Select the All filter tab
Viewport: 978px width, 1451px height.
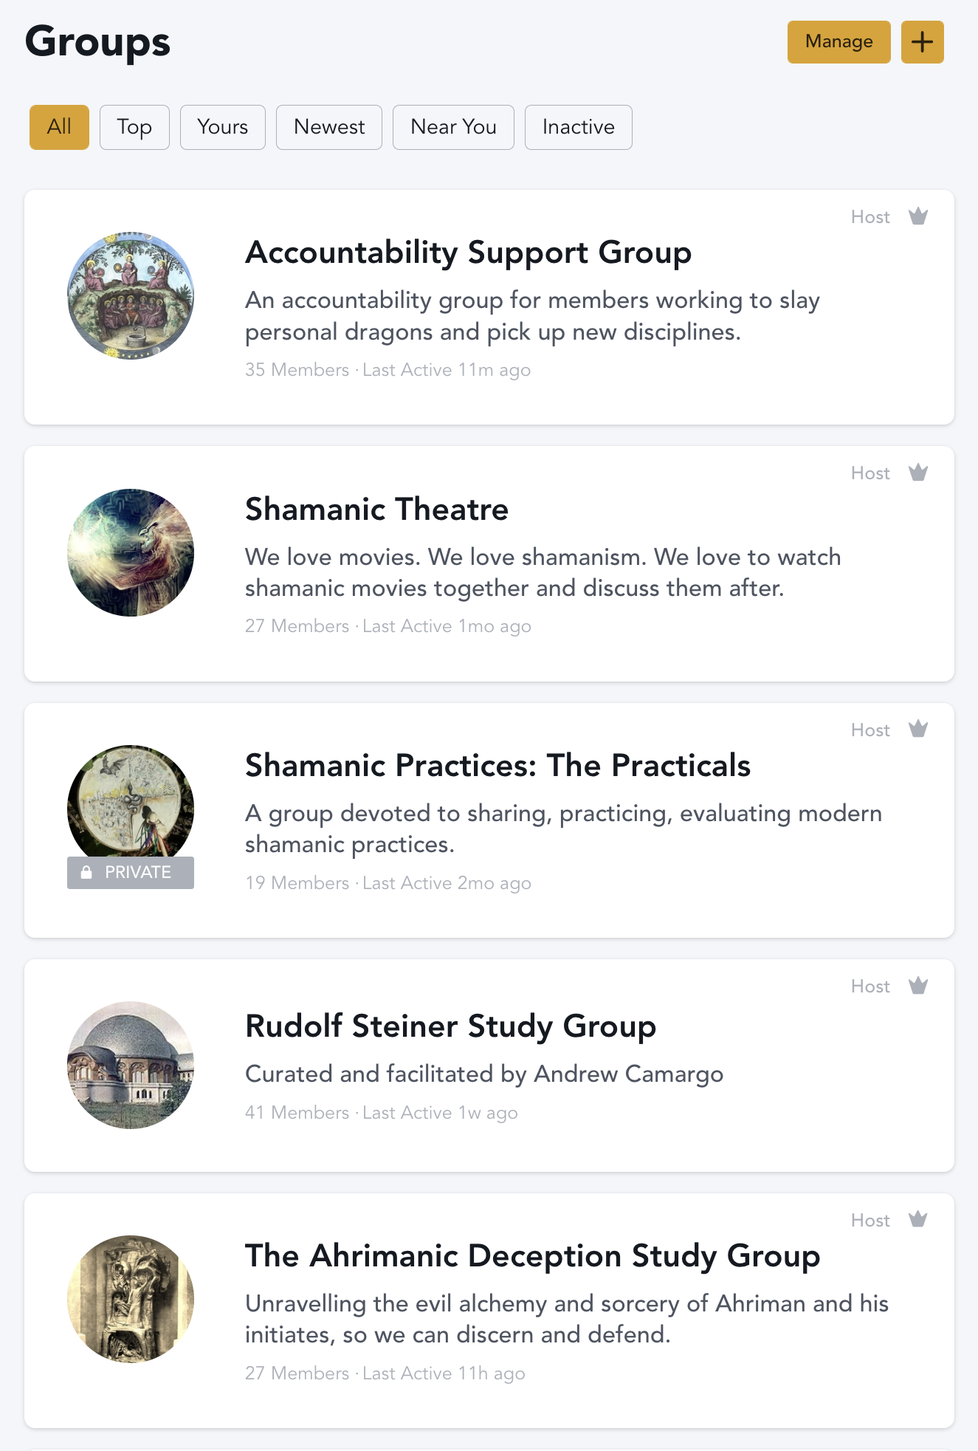click(59, 127)
